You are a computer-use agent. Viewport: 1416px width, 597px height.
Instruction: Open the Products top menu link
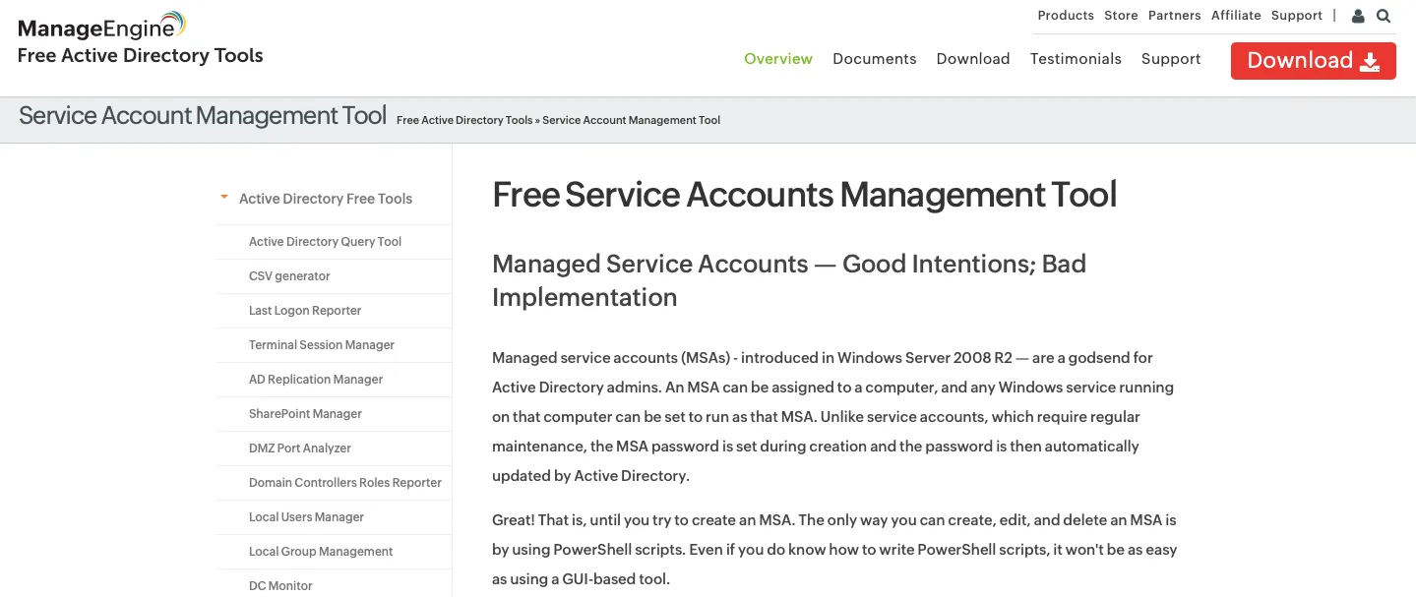tap(1066, 16)
